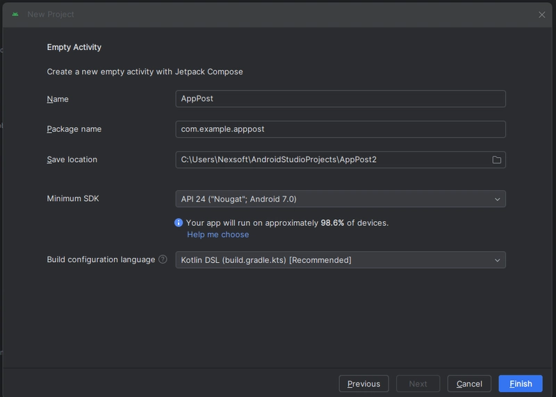This screenshot has height=397, width=556.
Task: Click the Name label
Action: (58, 99)
